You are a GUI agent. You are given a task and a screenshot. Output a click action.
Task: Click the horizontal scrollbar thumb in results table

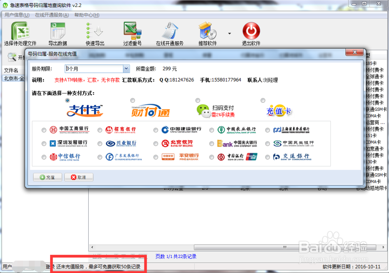click(285, 247)
